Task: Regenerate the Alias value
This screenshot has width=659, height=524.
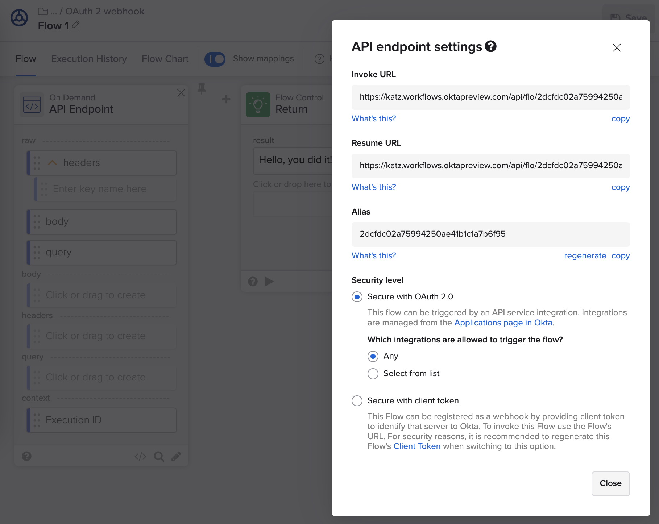Action: (585, 255)
